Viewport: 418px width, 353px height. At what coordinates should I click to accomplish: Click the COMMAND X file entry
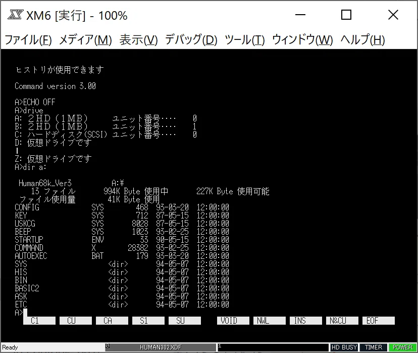point(122,248)
